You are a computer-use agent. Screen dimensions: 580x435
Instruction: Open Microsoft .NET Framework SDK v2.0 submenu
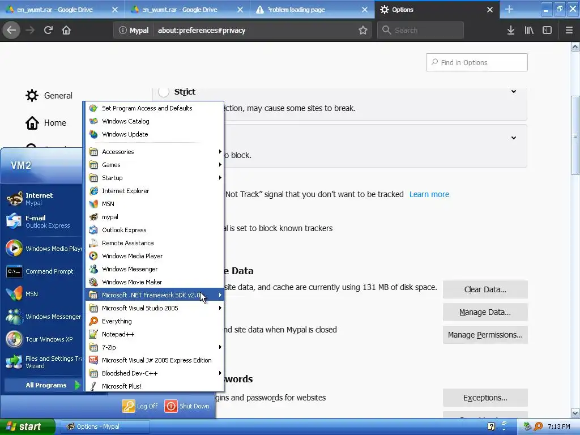coord(155,295)
